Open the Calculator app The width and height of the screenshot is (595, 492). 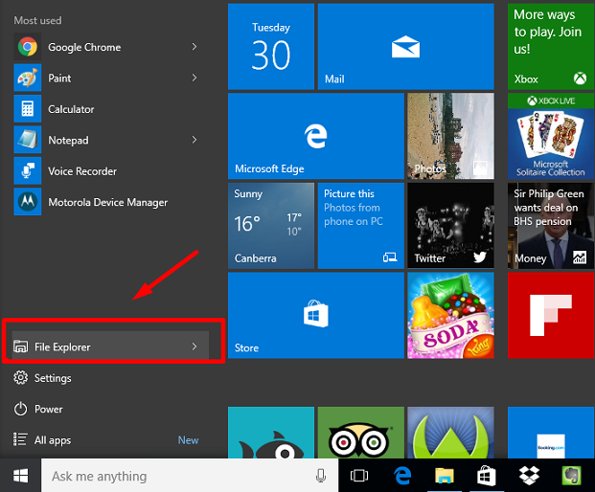tap(71, 109)
